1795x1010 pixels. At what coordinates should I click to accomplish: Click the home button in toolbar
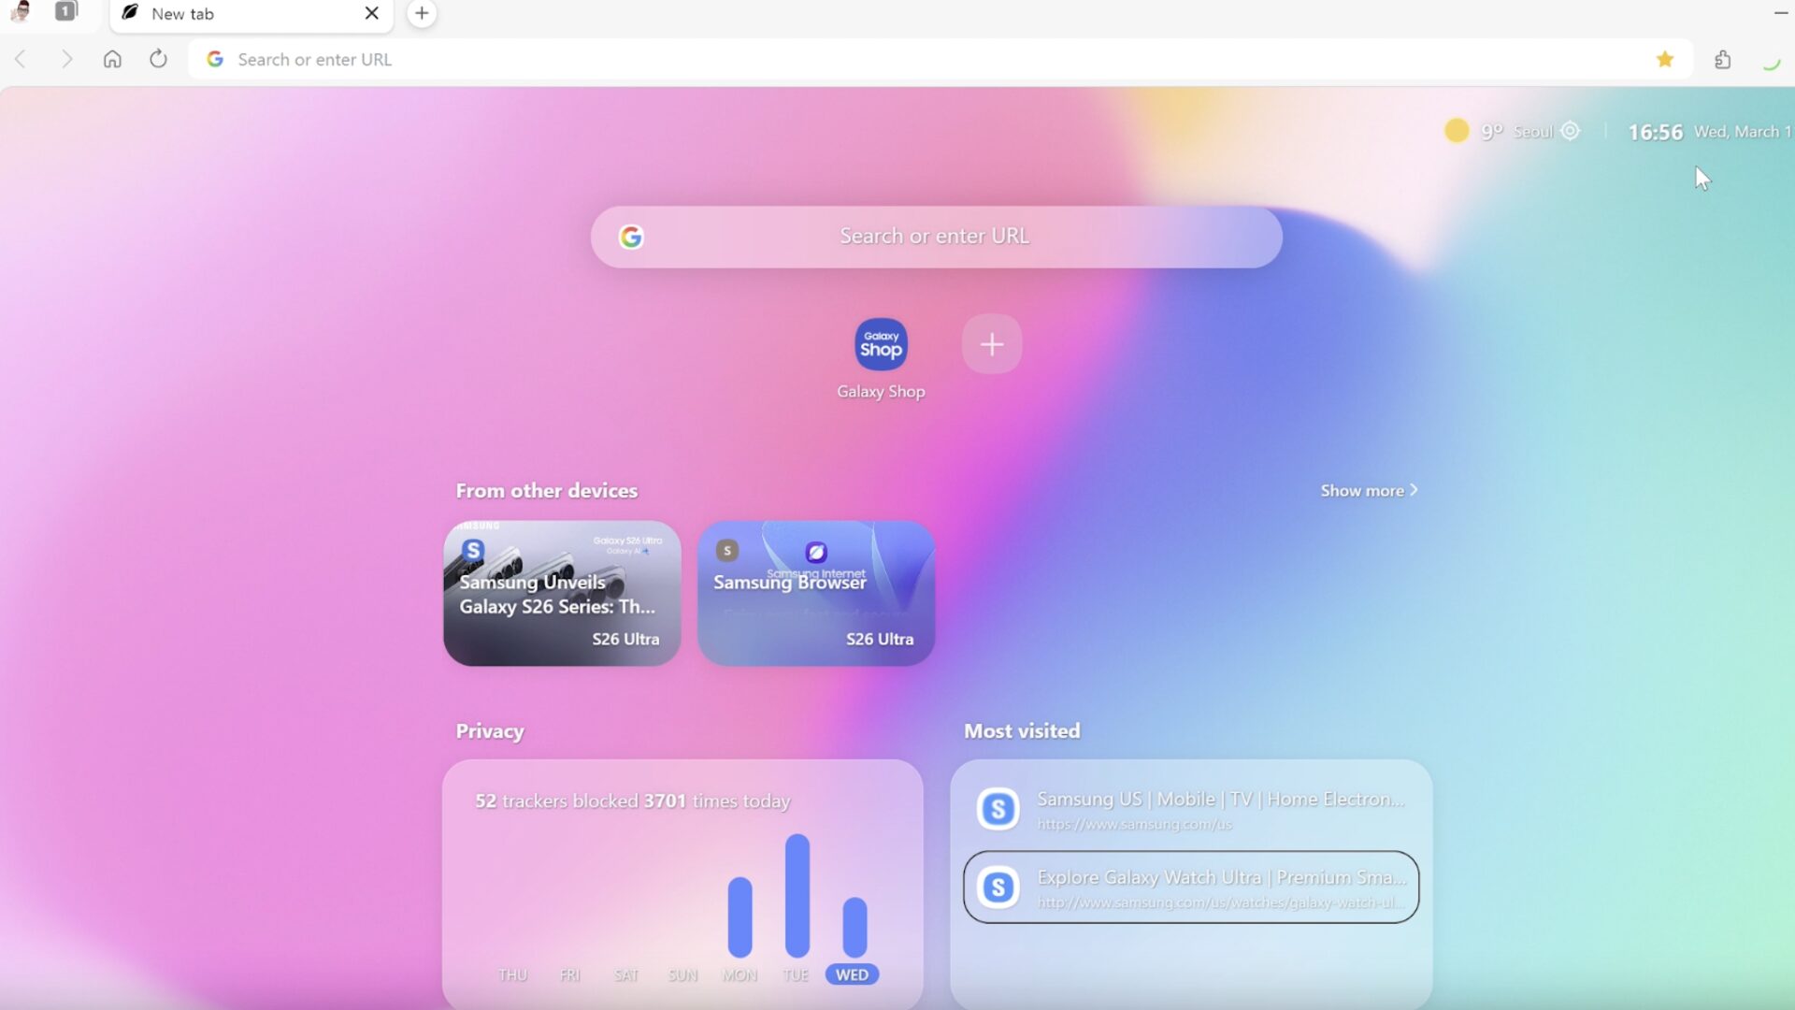click(x=112, y=59)
